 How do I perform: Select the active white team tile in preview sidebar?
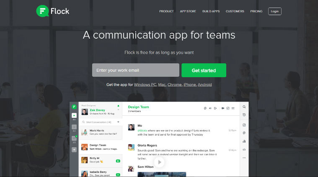[74, 115]
